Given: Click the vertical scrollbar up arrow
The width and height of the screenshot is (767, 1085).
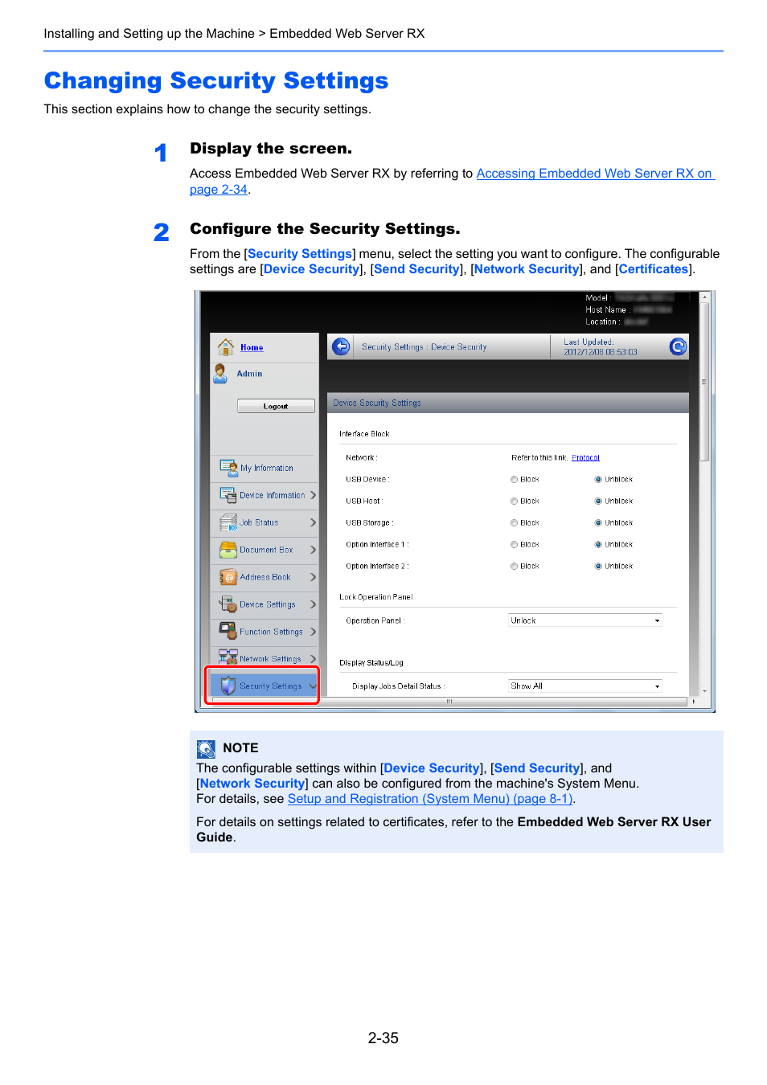Looking at the screenshot, I should coord(704,297).
